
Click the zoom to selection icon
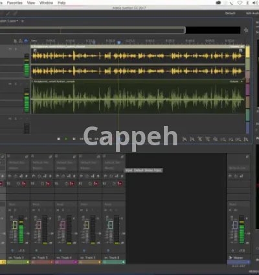click(238, 139)
